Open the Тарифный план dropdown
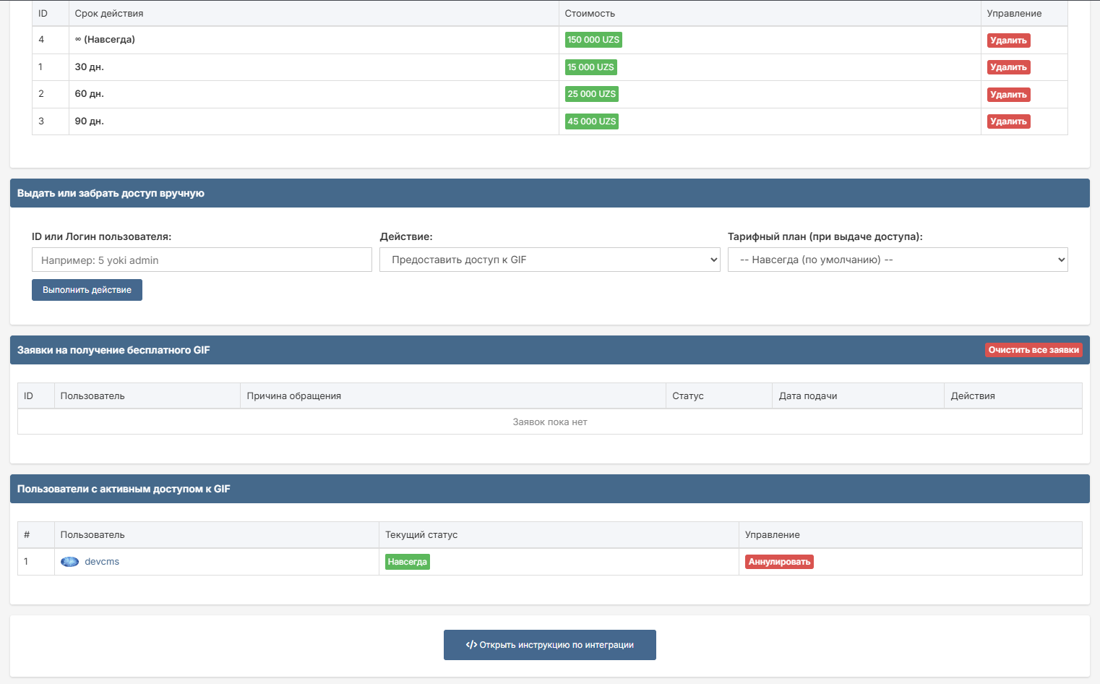The width and height of the screenshot is (1100, 684). [x=898, y=260]
